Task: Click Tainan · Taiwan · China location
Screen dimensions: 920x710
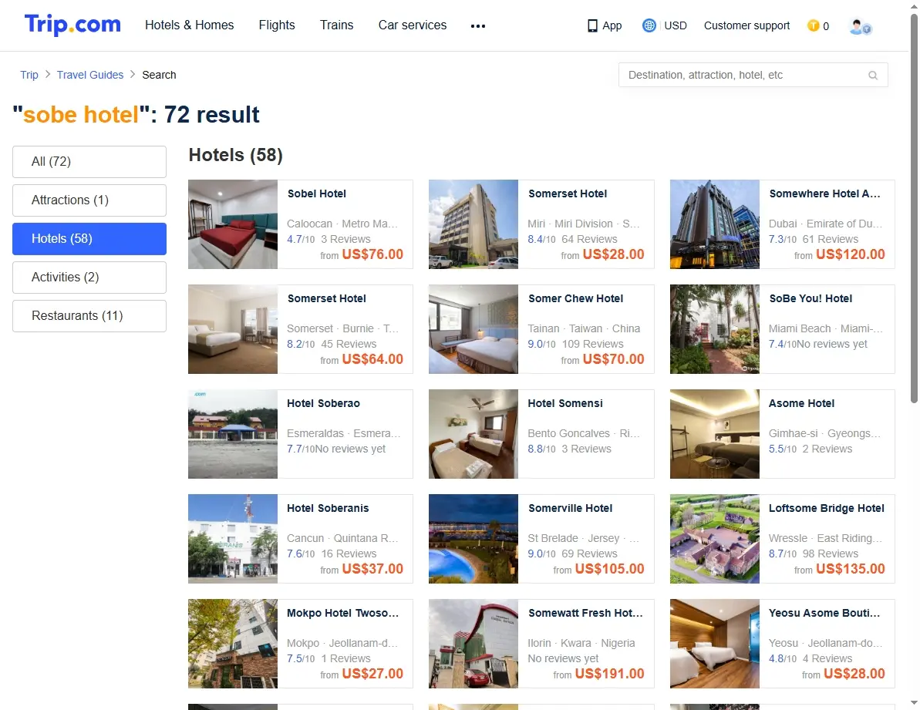Action: click(584, 329)
